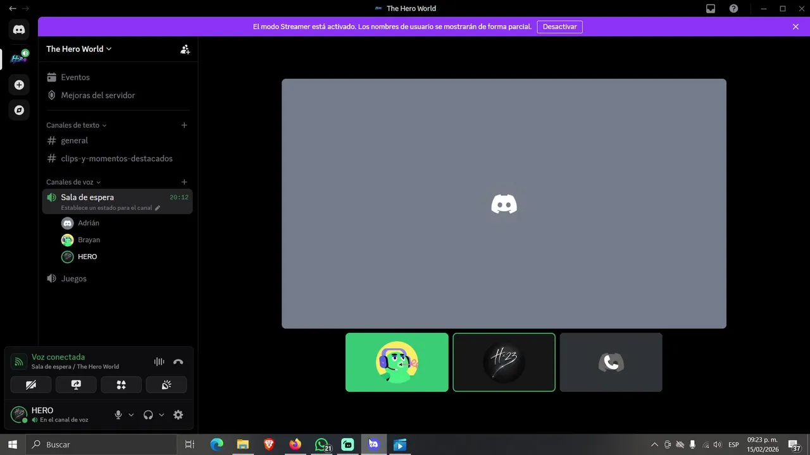Mute the microphone

[118, 415]
